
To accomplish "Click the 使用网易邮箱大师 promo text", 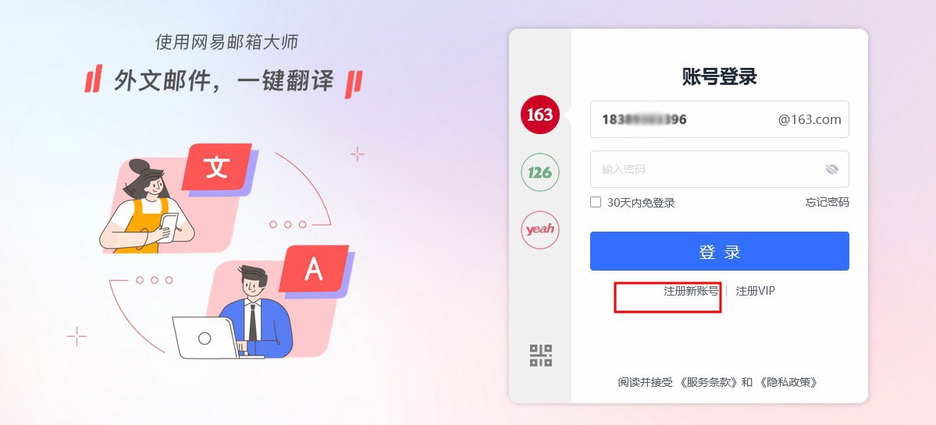I will pyautogui.click(x=226, y=42).
